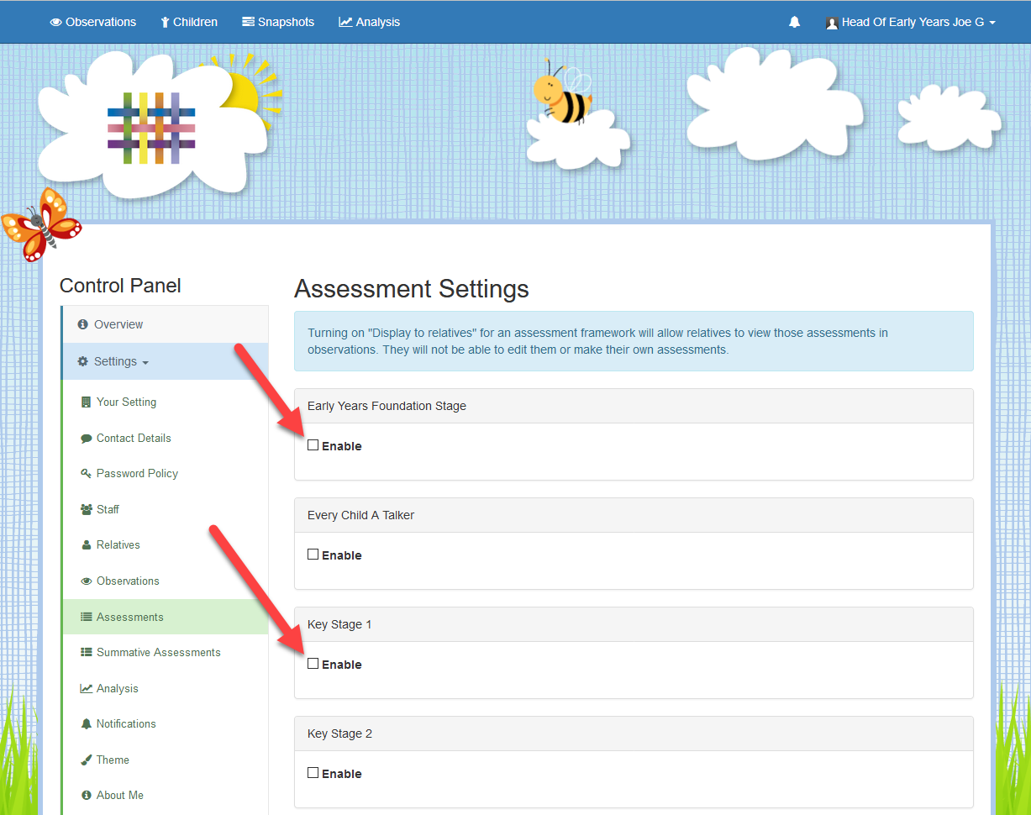Click the chart icon beside Analysis in navbar
This screenshot has height=815, width=1031.
coord(345,22)
